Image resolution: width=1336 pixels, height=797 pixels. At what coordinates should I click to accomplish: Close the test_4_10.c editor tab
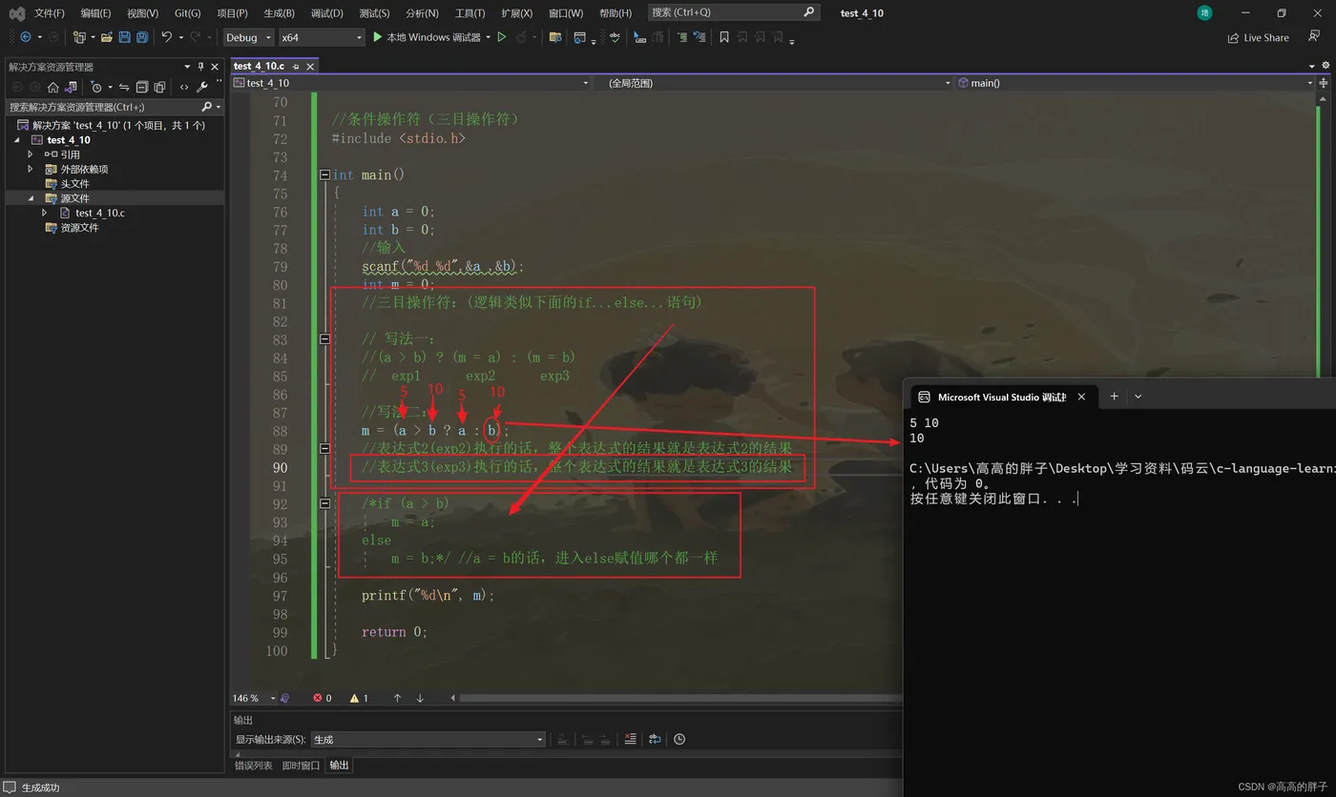[310, 66]
